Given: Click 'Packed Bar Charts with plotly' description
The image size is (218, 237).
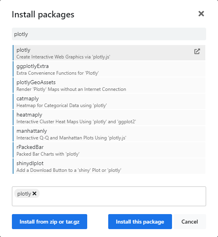Looking at the screenshot, I should tap(48, 154).
